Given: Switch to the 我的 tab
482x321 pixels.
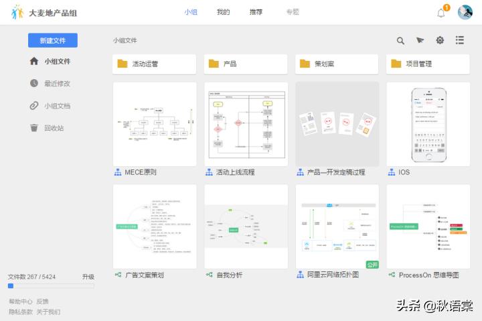Looking at the screenshot, I should [x=223, y=12].
